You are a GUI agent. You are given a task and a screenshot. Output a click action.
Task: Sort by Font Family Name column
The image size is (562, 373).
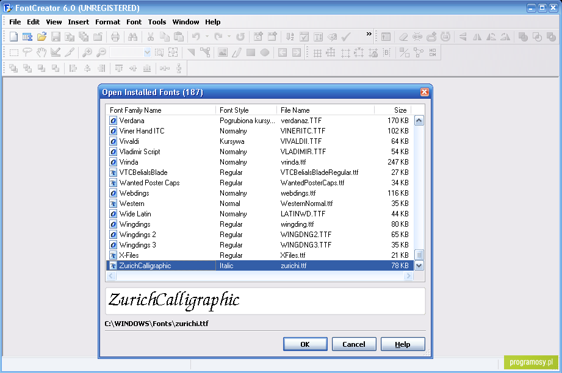(161, 110)
